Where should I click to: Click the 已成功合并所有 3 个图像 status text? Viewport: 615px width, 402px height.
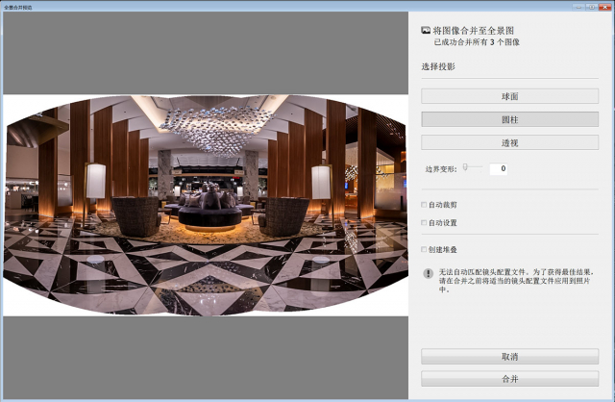(x=477, y=42)
